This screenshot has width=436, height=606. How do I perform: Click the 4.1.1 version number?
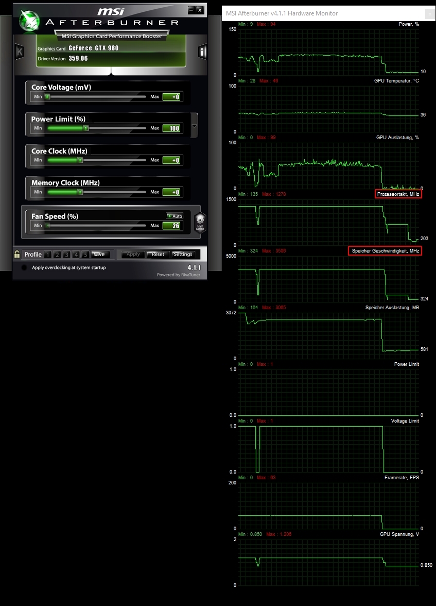194,267
